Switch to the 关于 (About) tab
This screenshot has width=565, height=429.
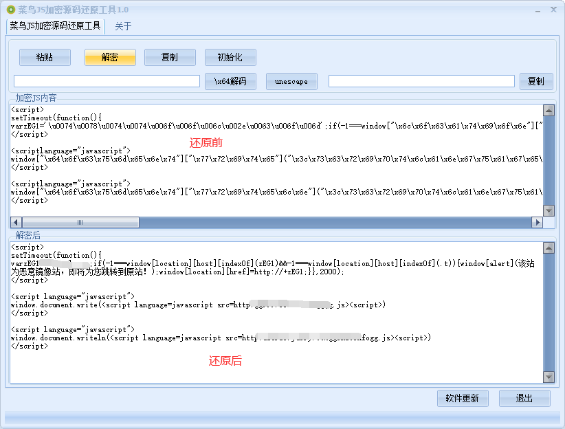coord(123,26)
